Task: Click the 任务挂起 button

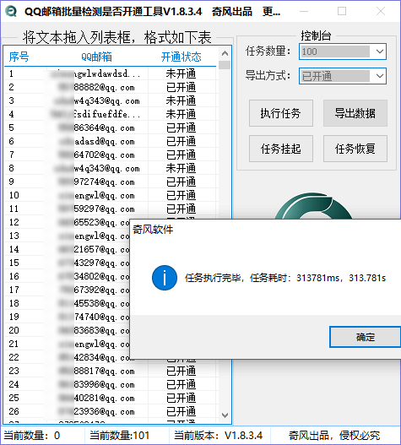Action: (281, 149)
